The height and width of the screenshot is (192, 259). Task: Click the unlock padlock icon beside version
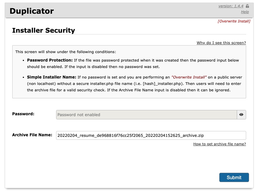click(247, 6)
